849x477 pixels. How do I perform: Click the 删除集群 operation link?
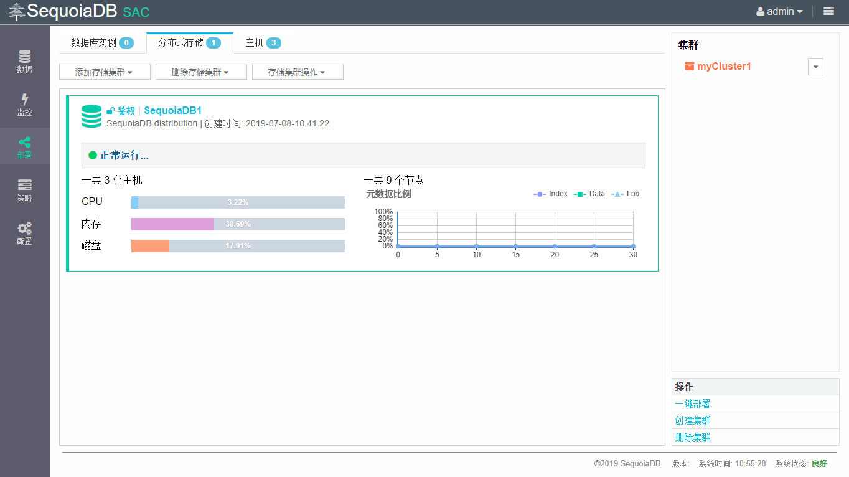click(693, 437)
